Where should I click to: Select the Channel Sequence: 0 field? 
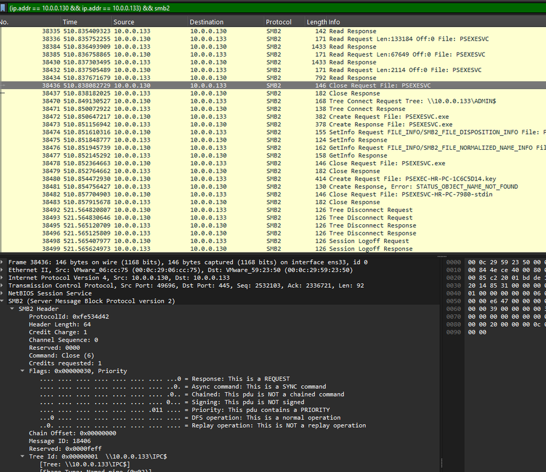[x=63, y=340]
